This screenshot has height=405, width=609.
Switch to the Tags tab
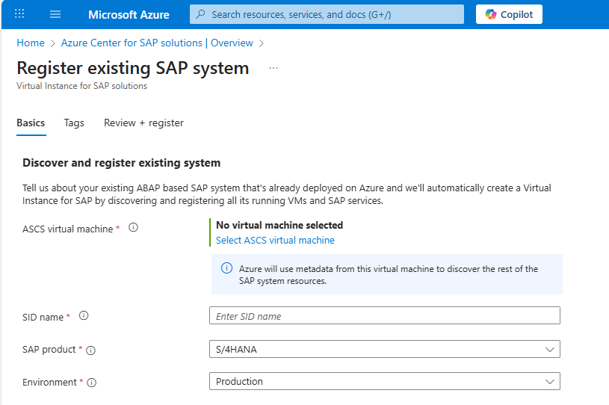click(x=74, y=123)
